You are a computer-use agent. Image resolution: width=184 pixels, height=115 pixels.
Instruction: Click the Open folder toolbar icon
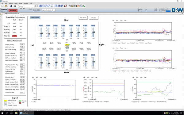pyautogui.click(x=6, y=6)
